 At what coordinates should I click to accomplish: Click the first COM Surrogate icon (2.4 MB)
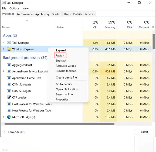pyautogui.click(x=9, y=85)
